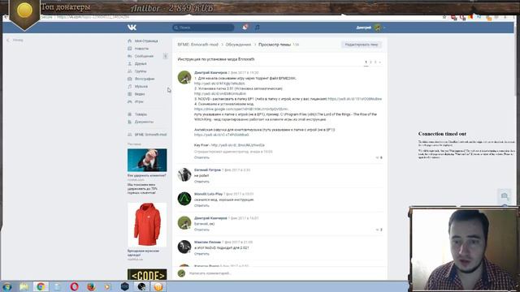
Task: Open the Key Fixer yadi.sk link
Action: coord(238,145)
